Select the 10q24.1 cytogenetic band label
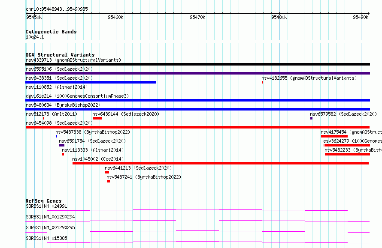The image size is (382, 248). (x=35, y=37)
